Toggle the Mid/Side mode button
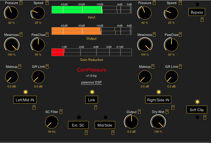This screenshot has height=143, width=211. click(x=105, y=125)
